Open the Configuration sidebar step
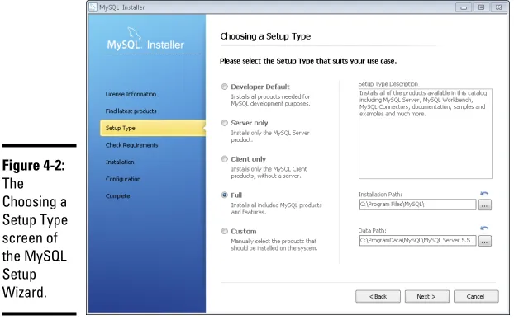 tap(123, 179)
